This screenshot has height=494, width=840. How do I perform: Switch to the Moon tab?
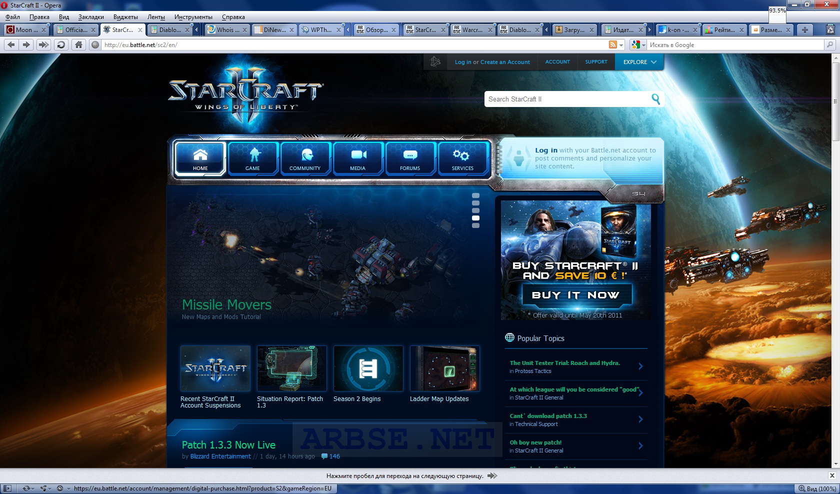tap(26, 29)
